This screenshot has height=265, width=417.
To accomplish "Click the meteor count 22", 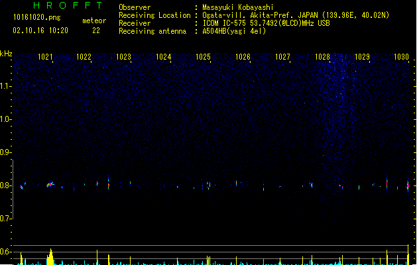I will [96, 30].
